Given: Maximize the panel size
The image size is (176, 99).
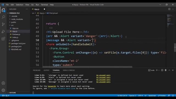Looking at the screenshot, I should pyautogui.click(x=169, y=70).
